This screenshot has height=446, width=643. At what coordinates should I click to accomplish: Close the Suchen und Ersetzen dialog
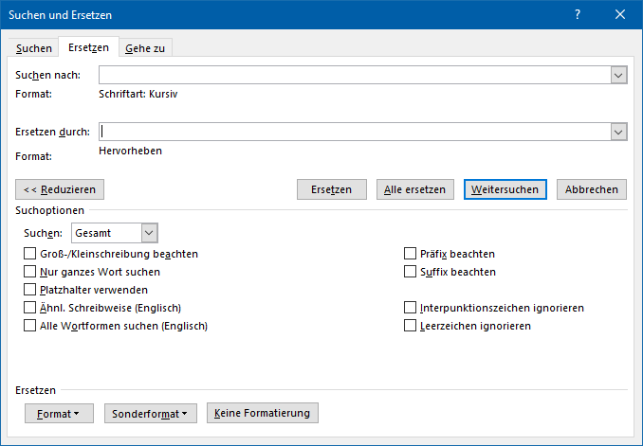tap(620, 15)
